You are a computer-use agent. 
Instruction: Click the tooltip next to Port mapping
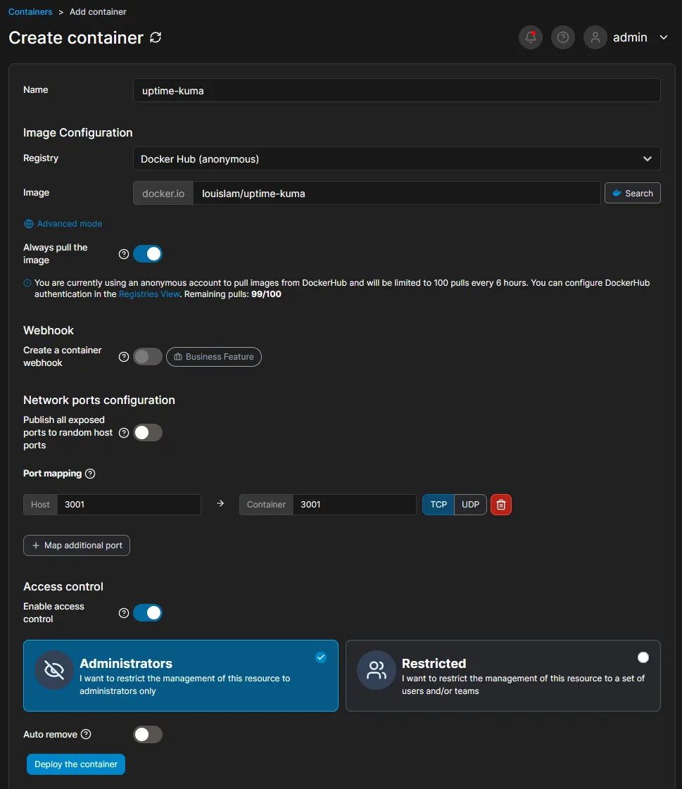(90, 474)
